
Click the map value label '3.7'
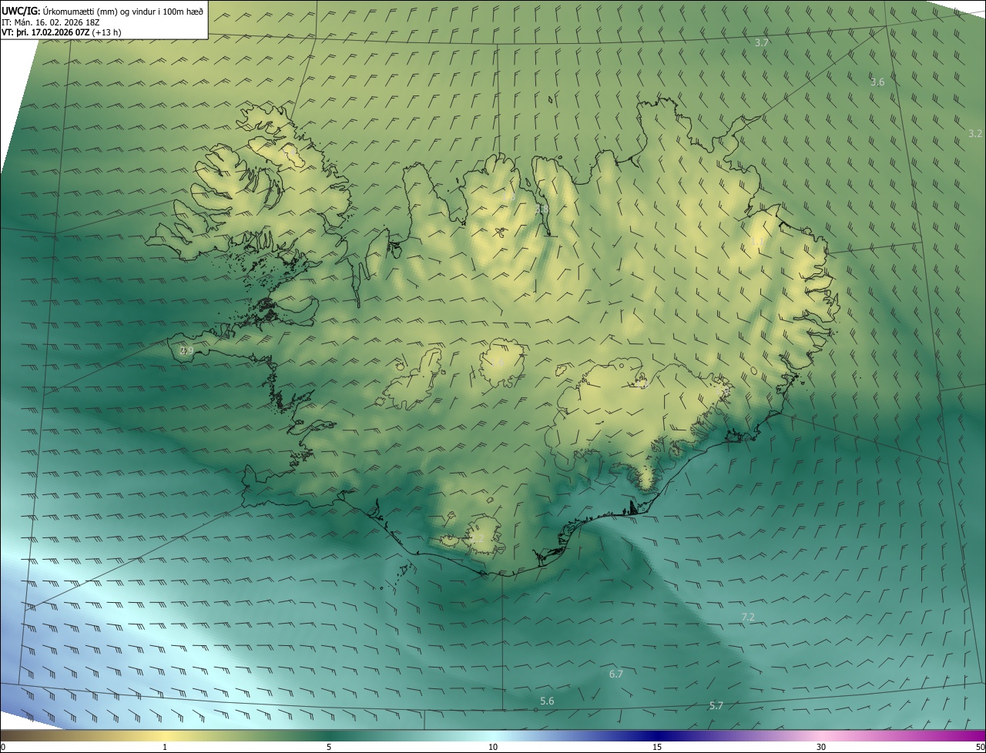click(x=762, y=43)
